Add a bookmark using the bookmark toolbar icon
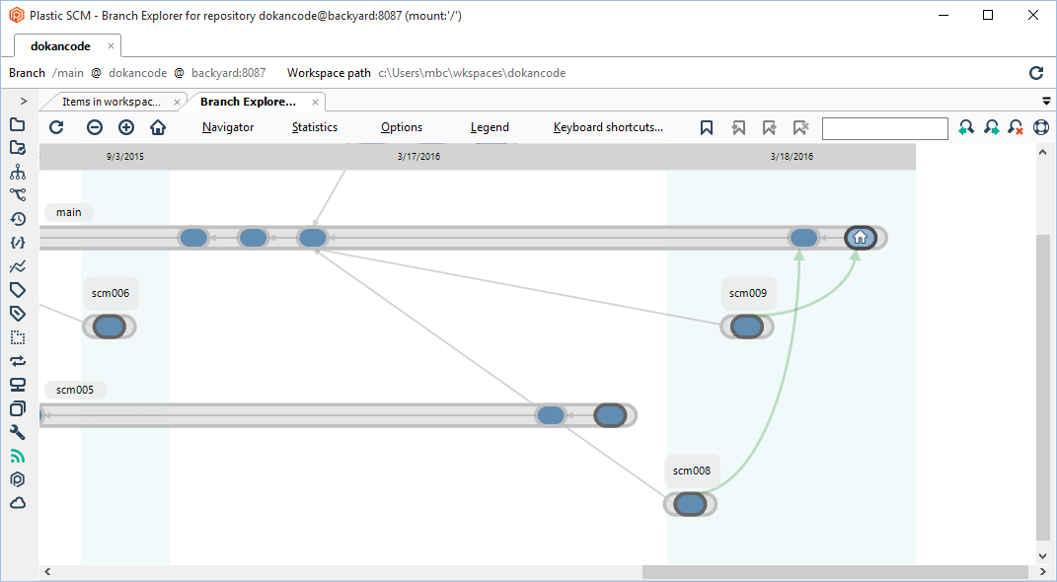This screenshot has height=582, width=1057. pos(707,127)
